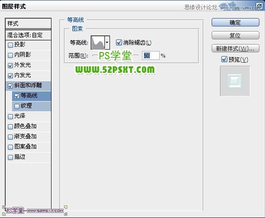
Task: Check the 描边 stroke checkbox
Action: (x=10, y=157)
